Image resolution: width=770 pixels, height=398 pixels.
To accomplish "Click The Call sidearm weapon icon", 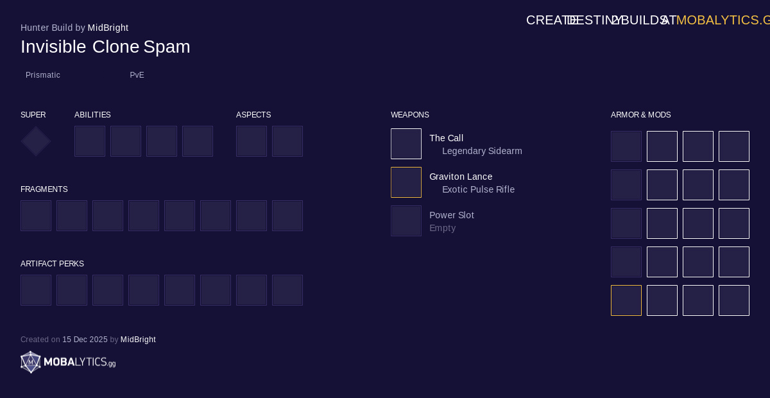I will pos(406,144).
